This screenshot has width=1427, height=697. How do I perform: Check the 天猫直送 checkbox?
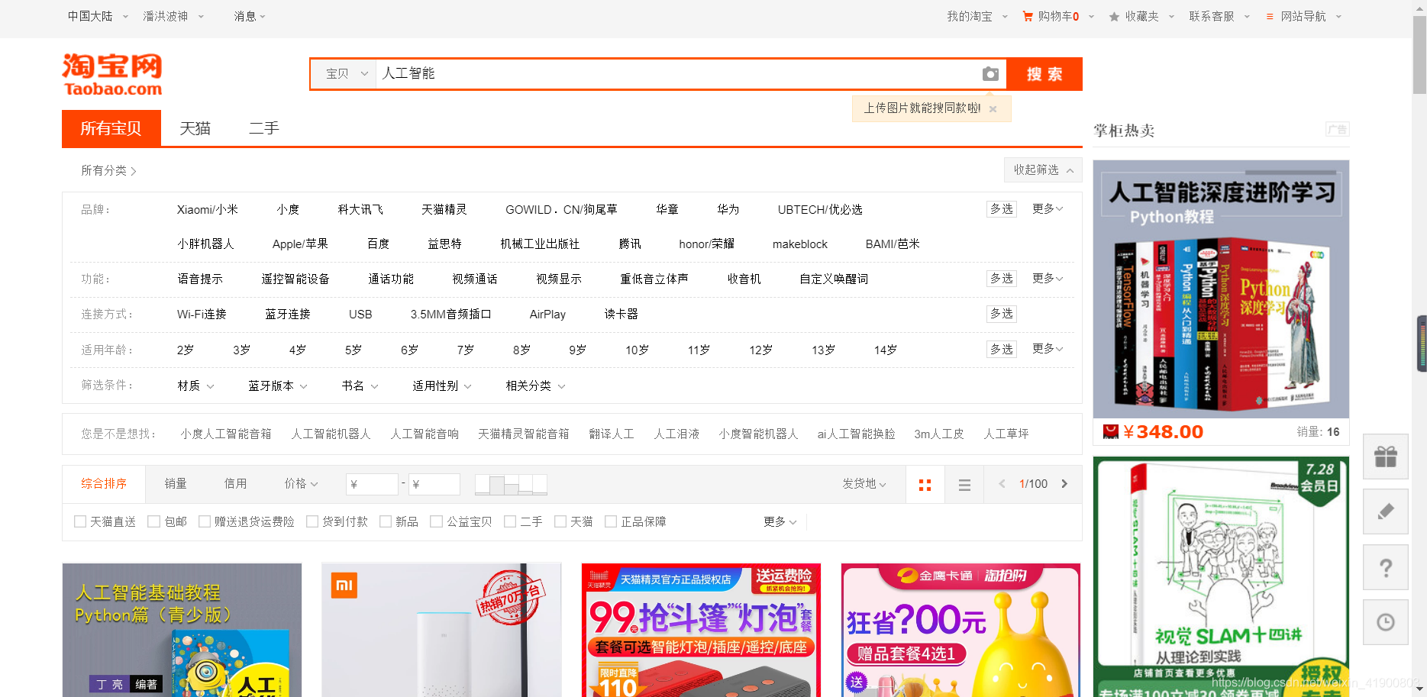(x=80, y=521)
